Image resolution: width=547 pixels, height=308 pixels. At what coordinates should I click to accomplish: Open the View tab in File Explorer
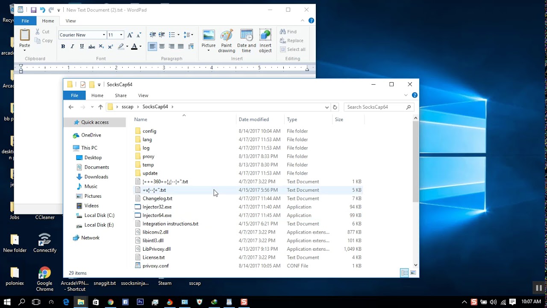143,95
